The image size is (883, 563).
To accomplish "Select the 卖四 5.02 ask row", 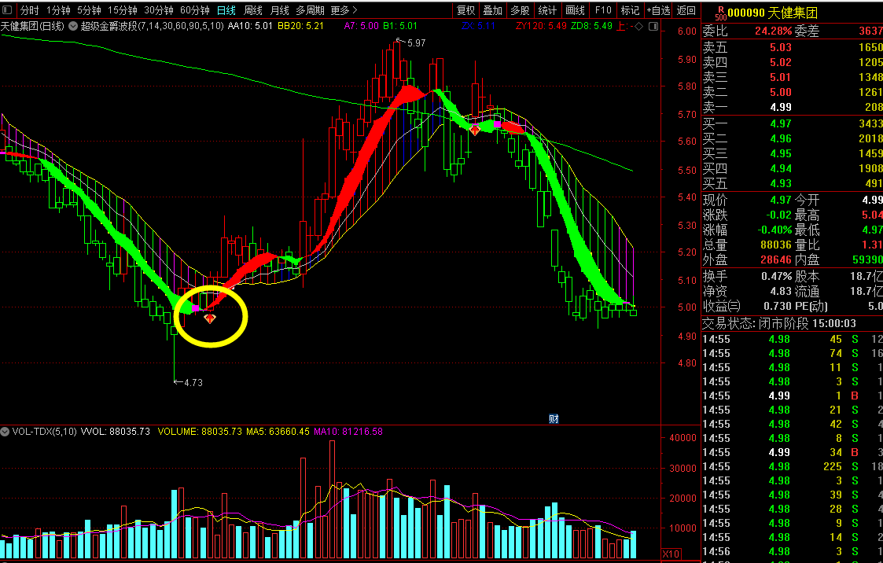I will click(x=793, y=62).
